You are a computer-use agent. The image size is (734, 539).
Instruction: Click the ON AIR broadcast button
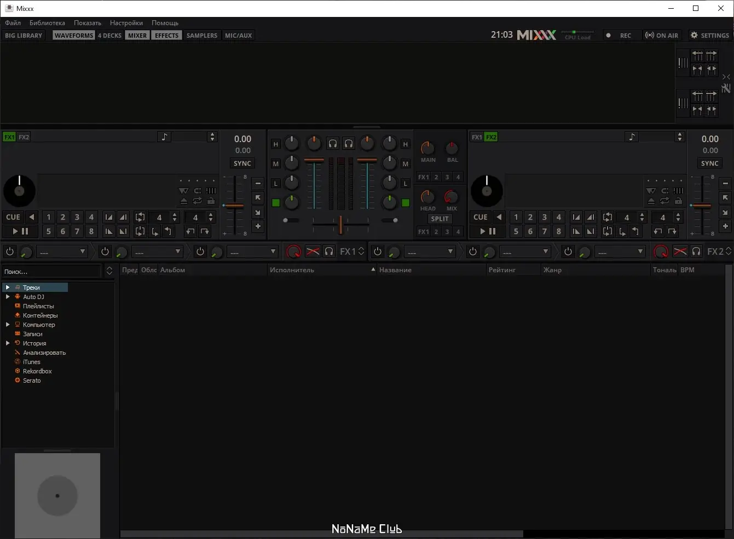[x=662, y=36]
